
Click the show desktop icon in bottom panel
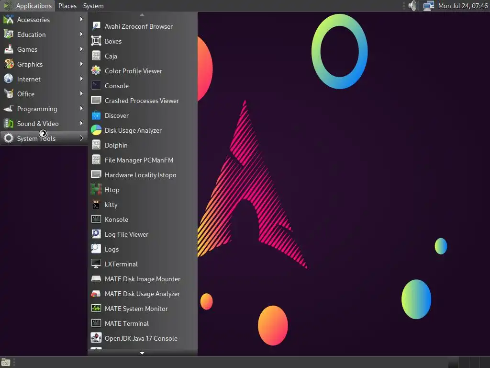pos(6,362)
